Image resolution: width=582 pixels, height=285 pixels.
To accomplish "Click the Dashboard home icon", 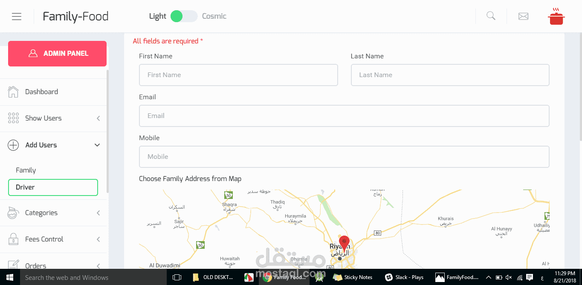I will [x=13, y=92].
